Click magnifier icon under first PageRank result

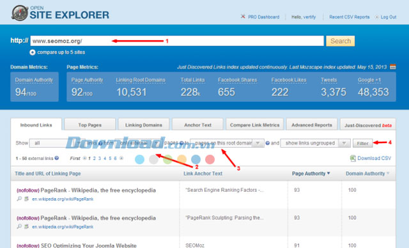(x=19, y=199)
